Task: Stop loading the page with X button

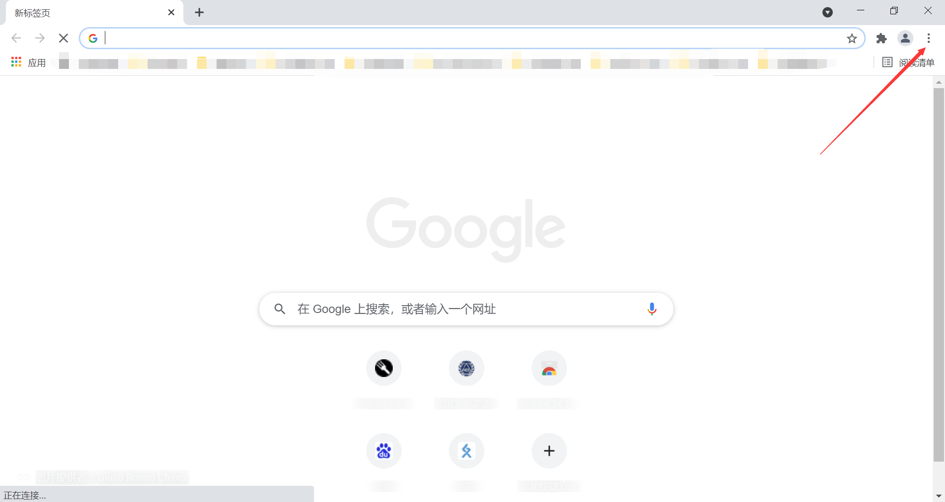Action: (x=63, y=38)
